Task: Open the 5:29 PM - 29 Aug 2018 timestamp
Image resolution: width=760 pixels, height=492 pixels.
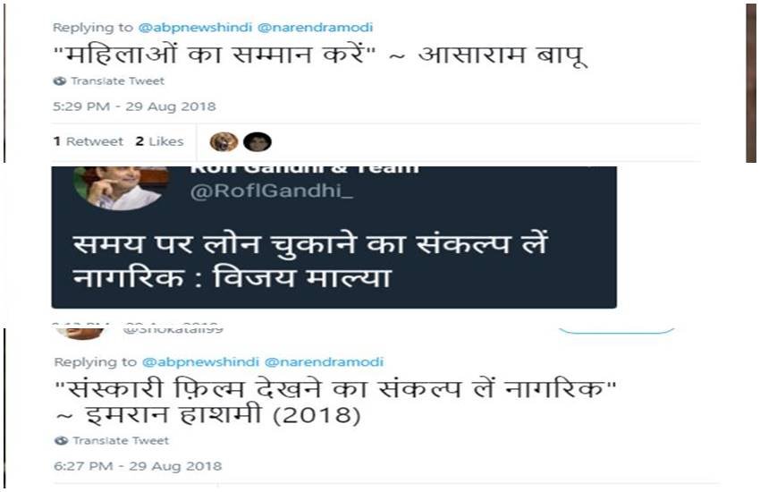Action: point(134,106)
